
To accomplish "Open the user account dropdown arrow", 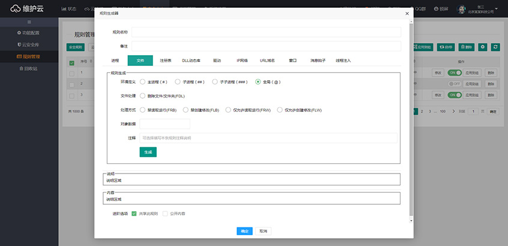I will (x=497, y=9).
